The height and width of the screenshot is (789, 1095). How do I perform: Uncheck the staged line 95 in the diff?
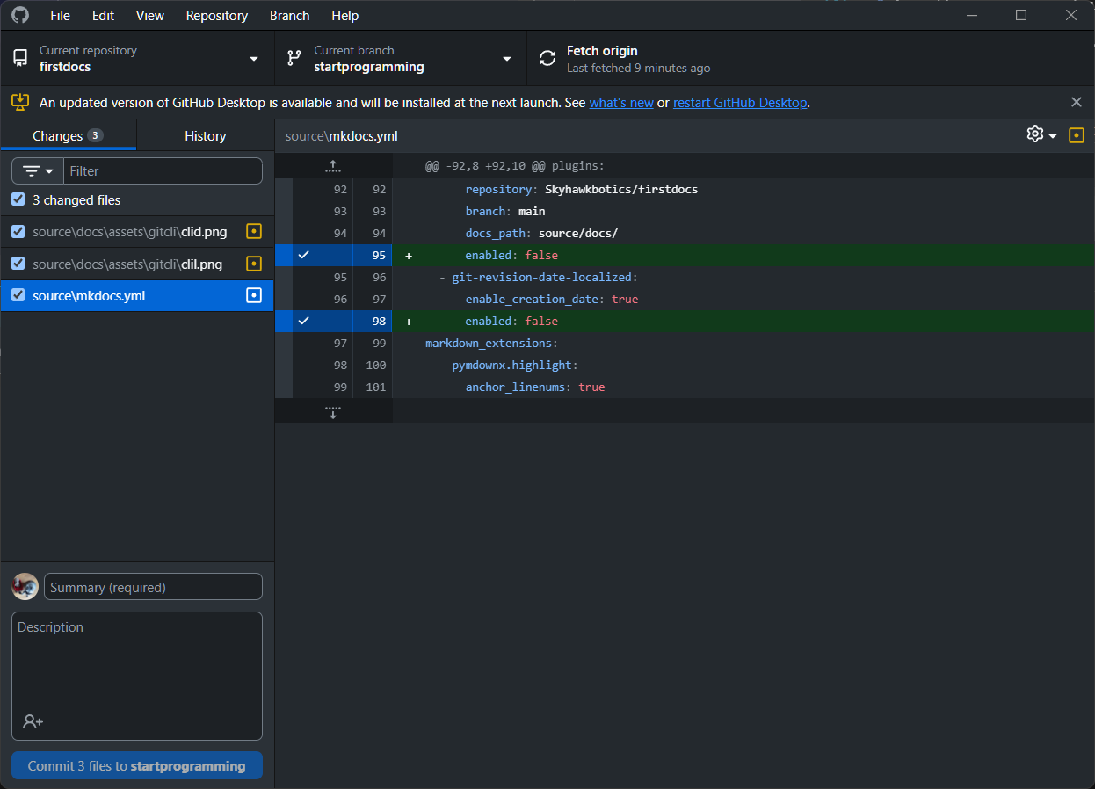coord(303,255)
